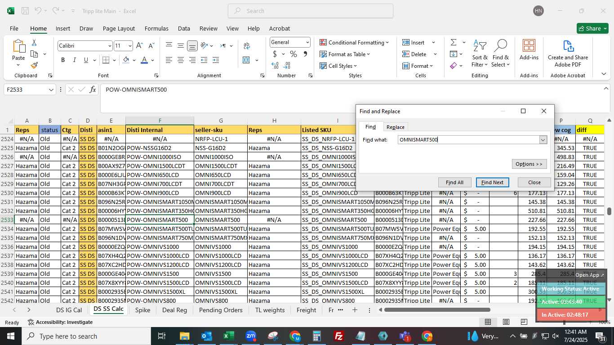Click the Increase Decimal icon
614x345 pixels.
click(x=275, y=66)
